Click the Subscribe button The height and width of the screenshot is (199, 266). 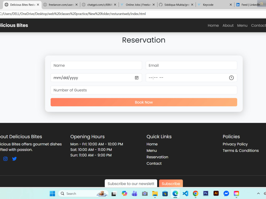pyautogui.click(x=171, y=183)
